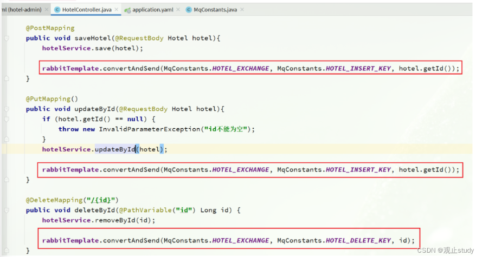Image resolution: width=482 pixels, height=257 pixels.
Task: Click the Long type in deleteById parameters
Action: (x=208, y=210)
